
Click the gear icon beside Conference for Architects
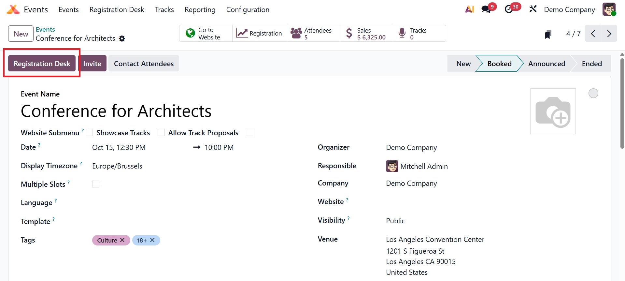pyautogui.click(x=122, y=39)
